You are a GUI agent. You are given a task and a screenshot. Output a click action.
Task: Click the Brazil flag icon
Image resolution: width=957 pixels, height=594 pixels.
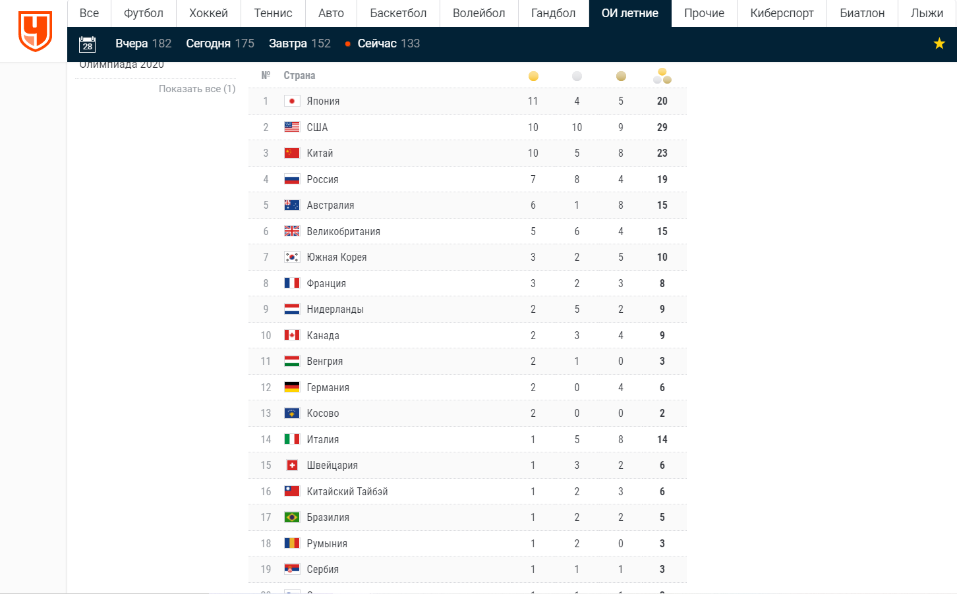pyautogui.click(x=292, y=518)
